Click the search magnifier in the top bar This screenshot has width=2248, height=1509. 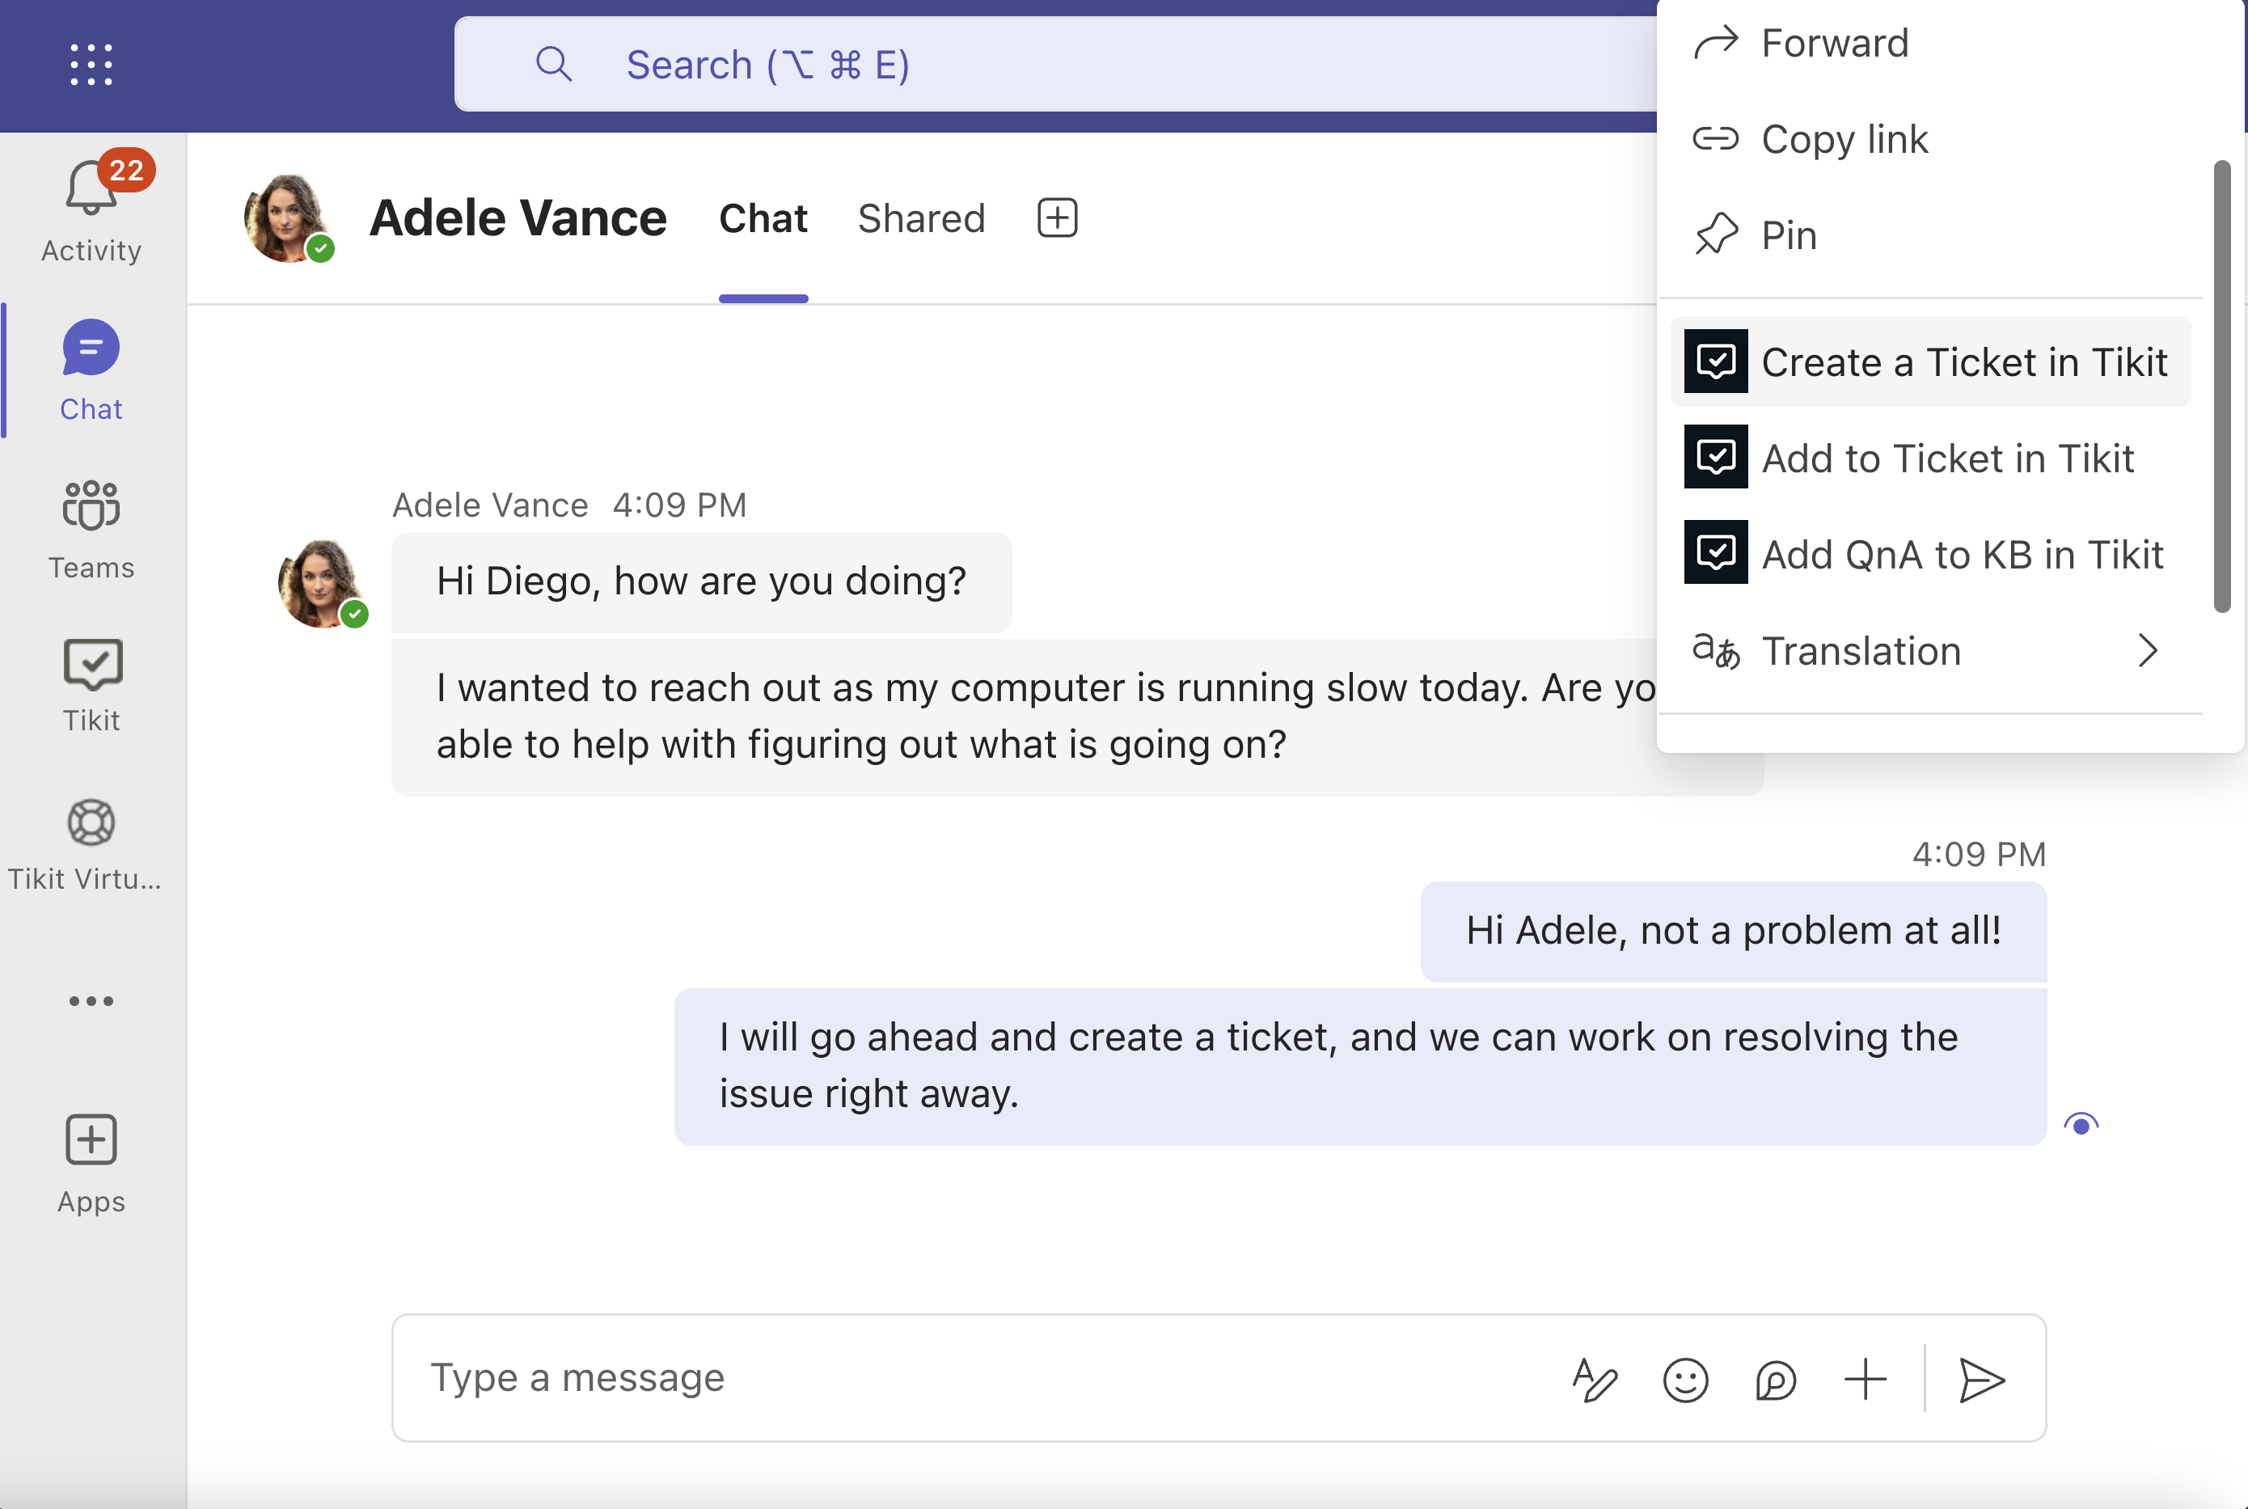(x=556, y=64)
